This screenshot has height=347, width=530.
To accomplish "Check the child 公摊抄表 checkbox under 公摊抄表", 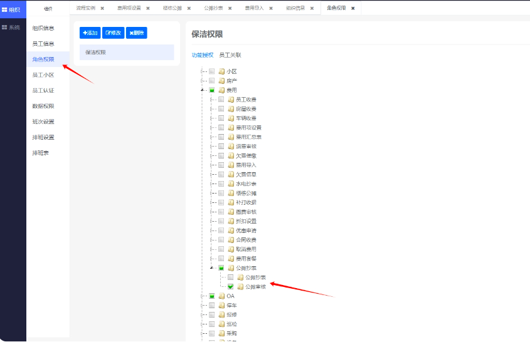I will point(231,277).
